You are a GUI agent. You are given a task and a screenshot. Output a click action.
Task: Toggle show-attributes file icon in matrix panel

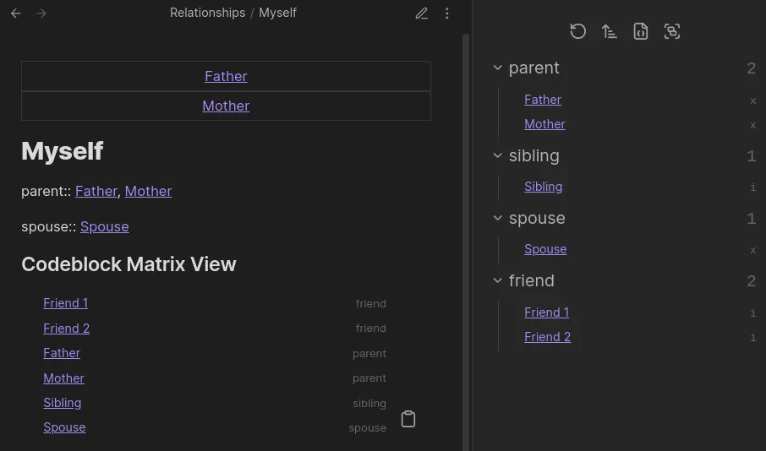pyautogui.click(x=641, y=31)
